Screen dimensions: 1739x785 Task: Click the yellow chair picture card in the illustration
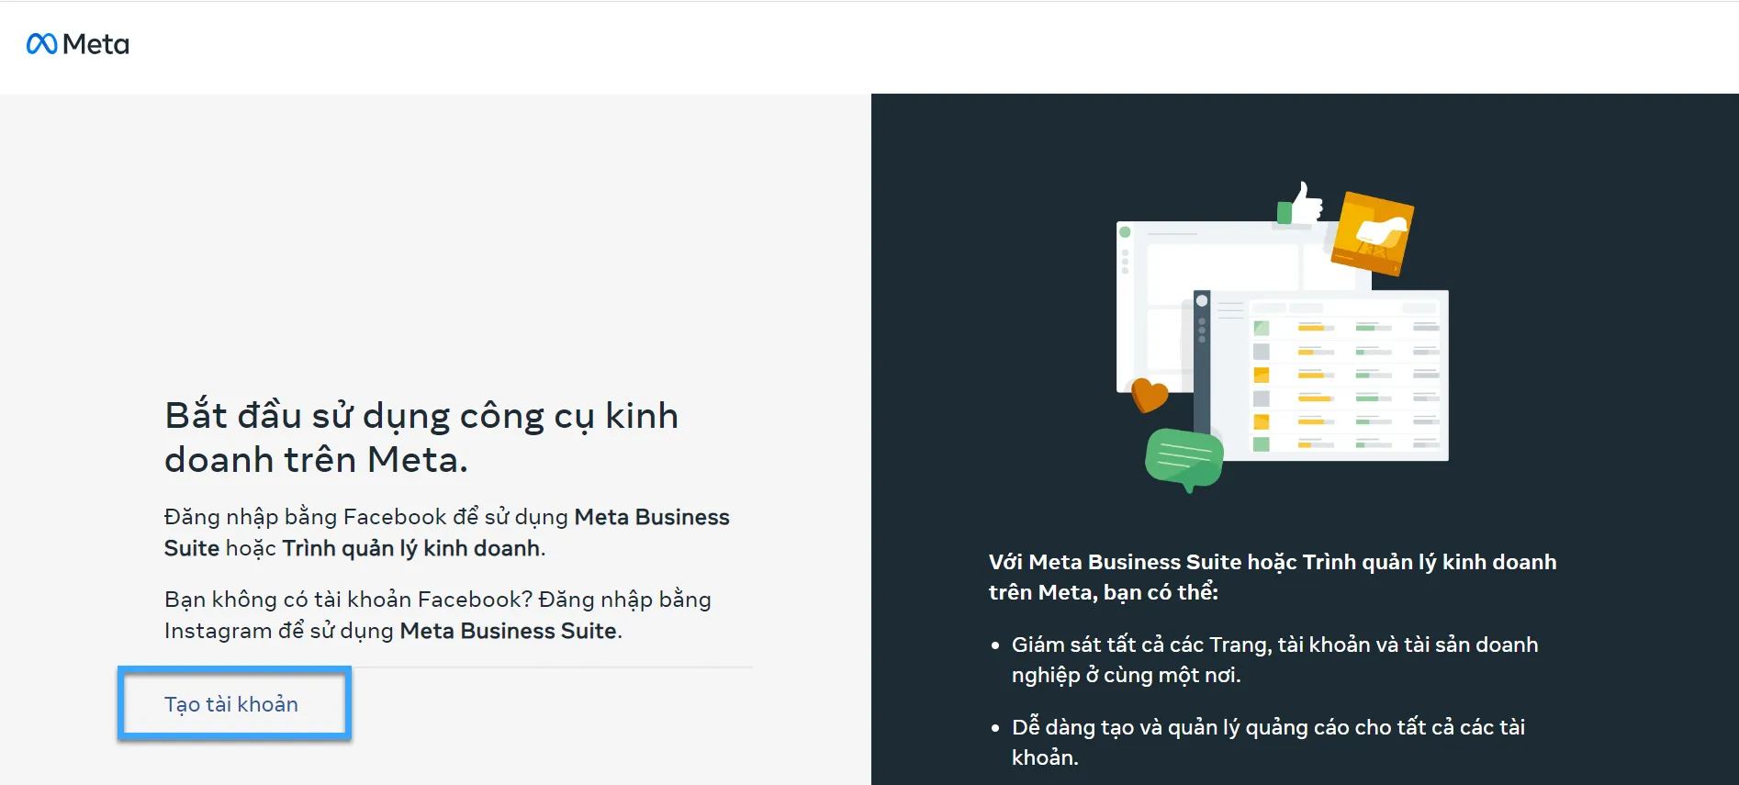pyautogui.click(x=1373, y=233)
